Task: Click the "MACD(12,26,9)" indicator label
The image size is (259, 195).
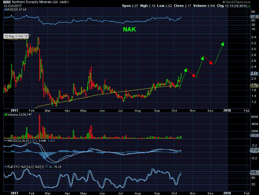Action: coord(18,141)
